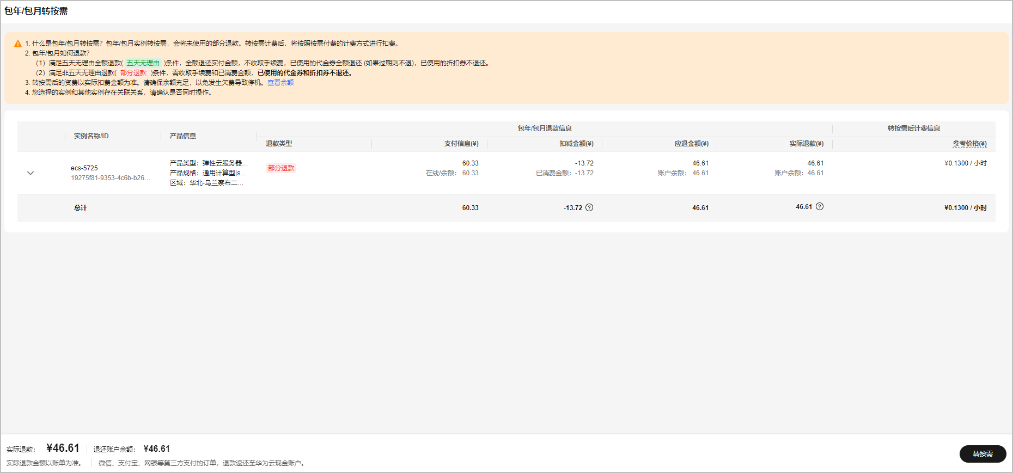The image size is (1013, 473).
Task: Expand the ecs-5725 instance row
Action: point(30,173)
